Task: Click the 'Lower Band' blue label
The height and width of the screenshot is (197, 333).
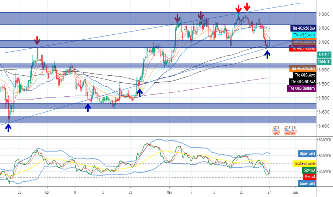Action: point(307,183)
